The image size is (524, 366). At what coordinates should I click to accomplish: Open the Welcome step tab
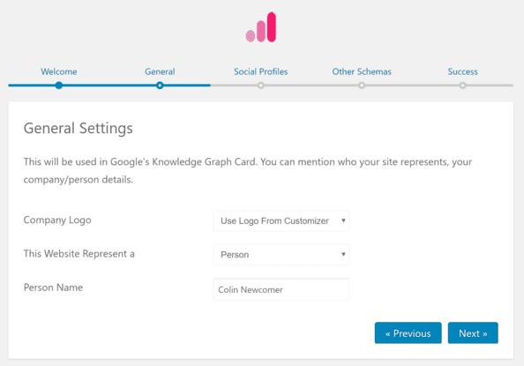point(59,71)
